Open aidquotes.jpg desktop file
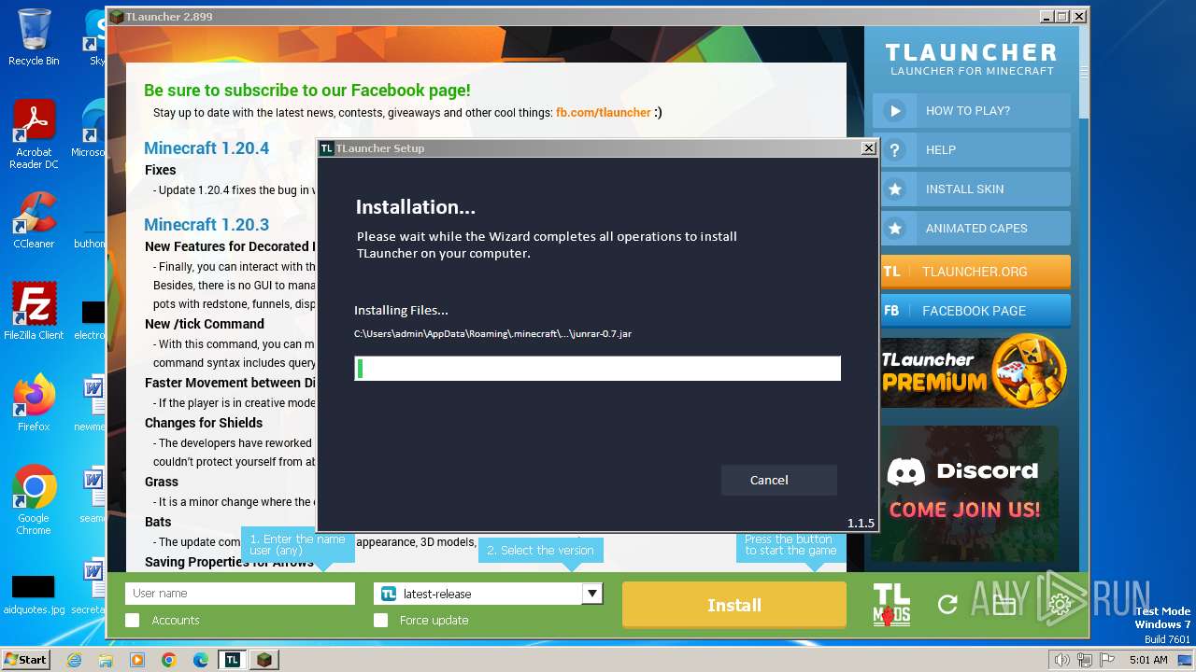This screenshot has height=672, width=1196. pos(34,595)
